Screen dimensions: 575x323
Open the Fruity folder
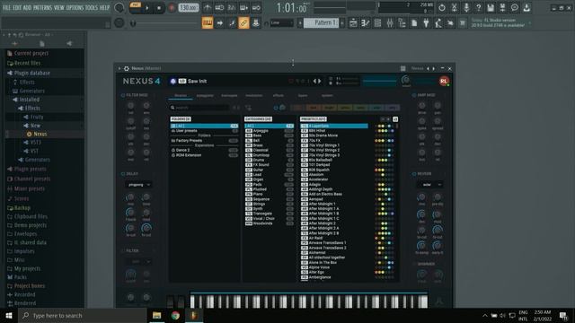tap(37, 117)
